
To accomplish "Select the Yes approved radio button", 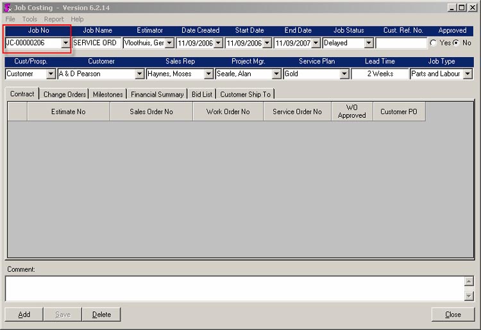I will 434,43.
